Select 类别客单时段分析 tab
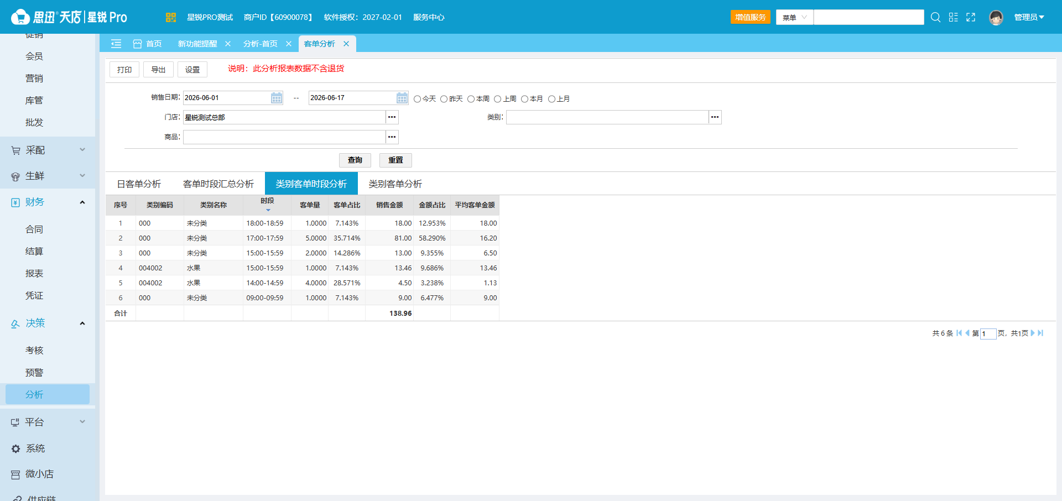Image resolution: width=1062 pixels, height=501 pixels. (311, 184)
